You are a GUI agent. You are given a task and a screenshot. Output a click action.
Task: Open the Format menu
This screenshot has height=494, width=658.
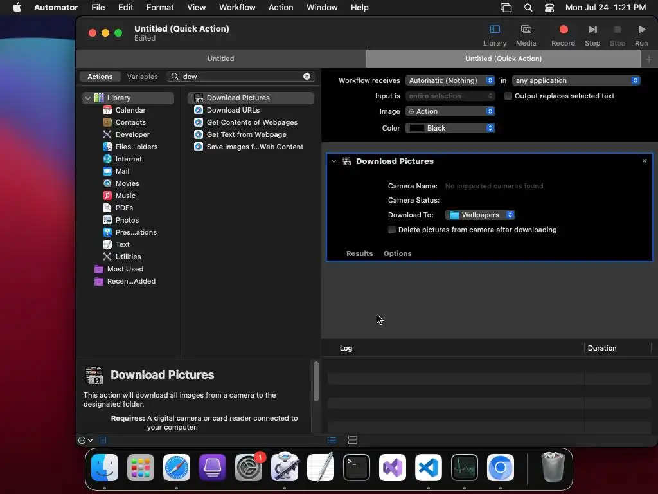pyautogui.click(x=160, y=8)
